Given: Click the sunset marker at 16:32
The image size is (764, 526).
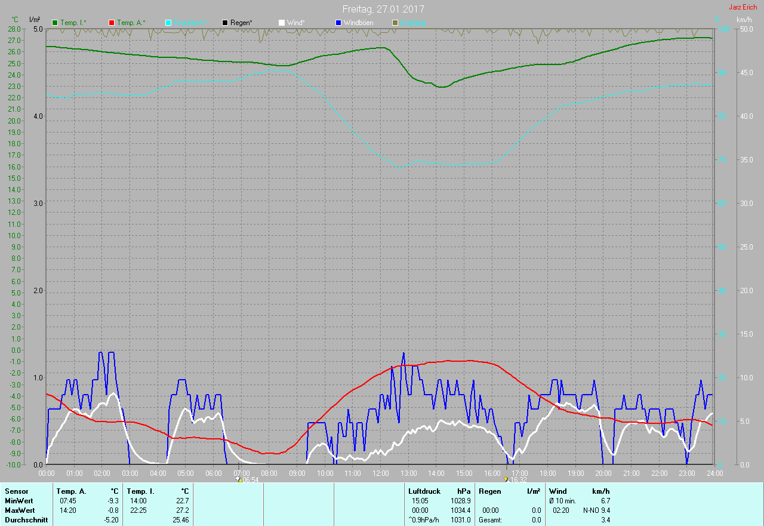Looking at the screenshot, I should (x=506, y=479).
